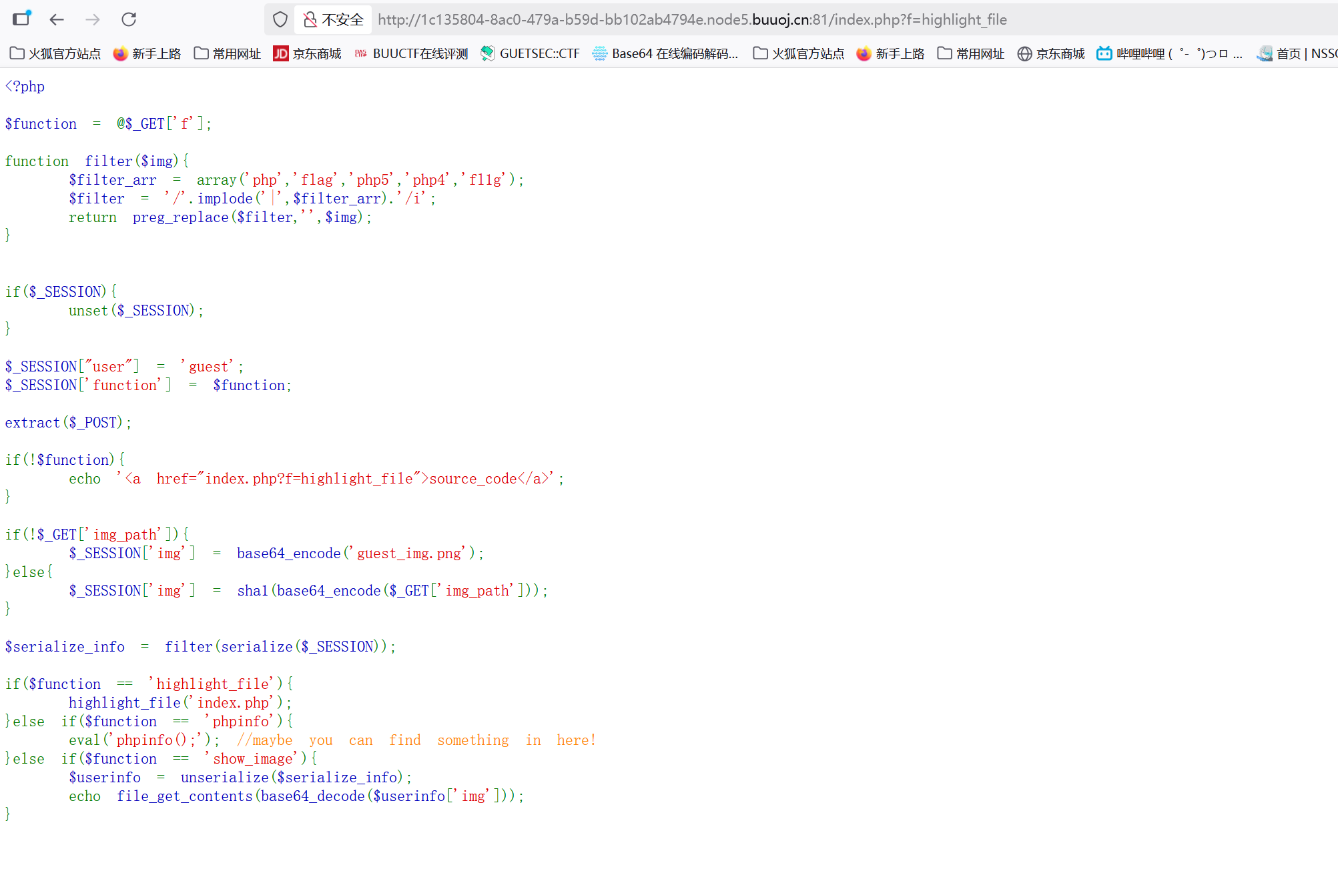Open the second 常用网址 bookmark folder
1338x881 pixels.
(x=971, y=53)
